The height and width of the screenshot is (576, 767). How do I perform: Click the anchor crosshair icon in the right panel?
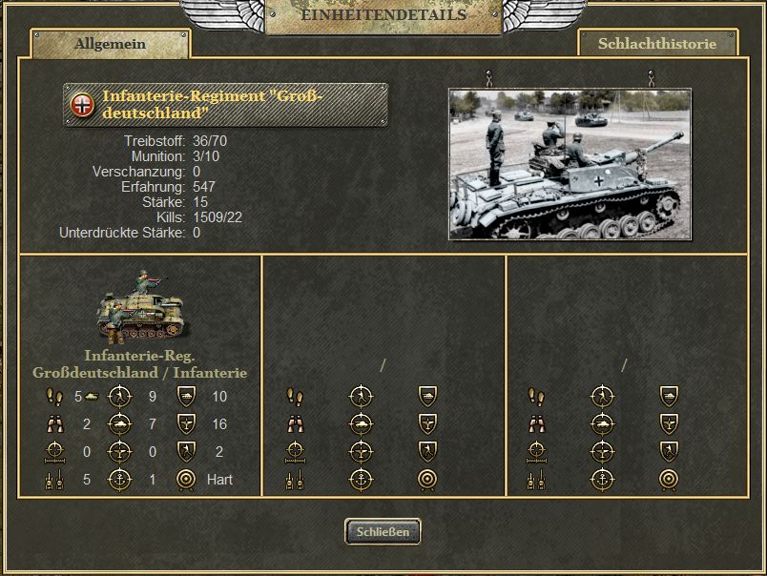[602, 479]
